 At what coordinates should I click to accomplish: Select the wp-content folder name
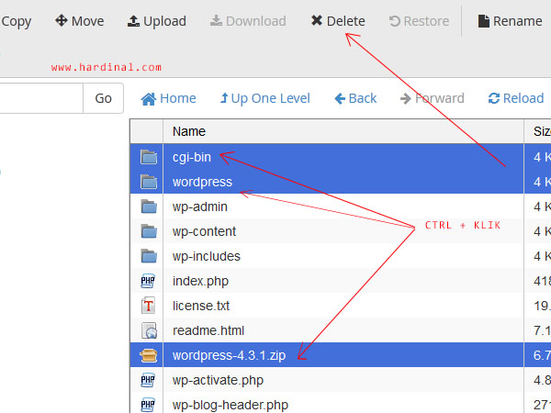[204, 231]
